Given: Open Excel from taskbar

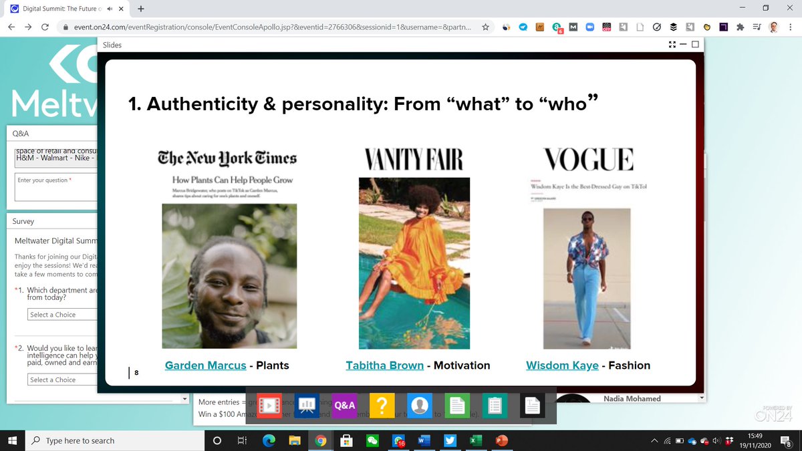Looking at the screenshot, I should pos(475,440).
